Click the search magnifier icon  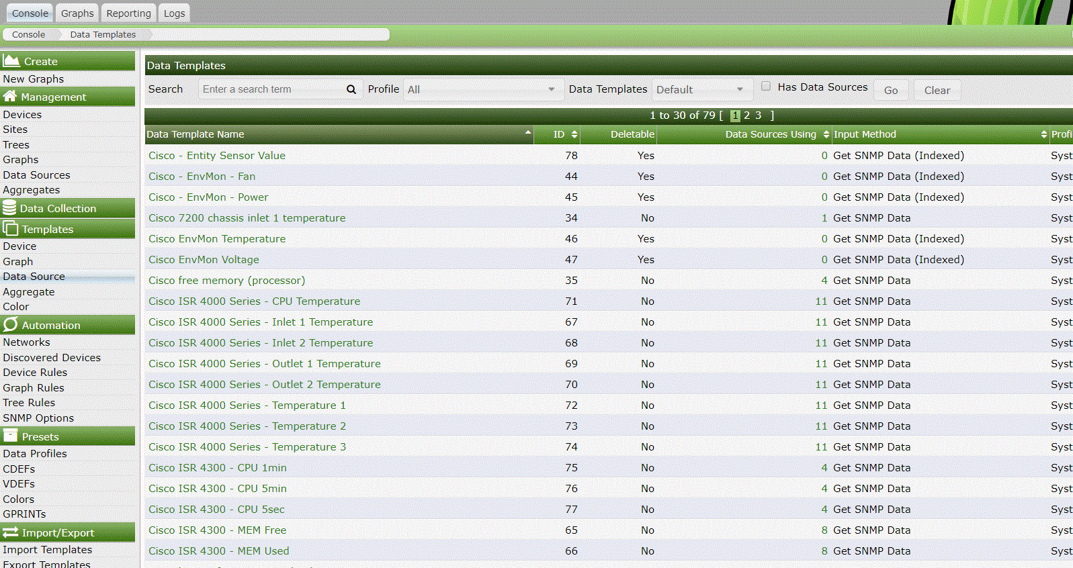pyautogui.click(x=351, y=89)
